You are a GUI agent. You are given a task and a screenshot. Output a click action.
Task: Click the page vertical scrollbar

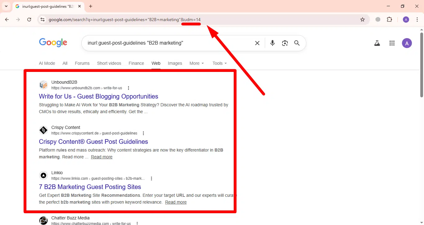[x=422, y=65]
